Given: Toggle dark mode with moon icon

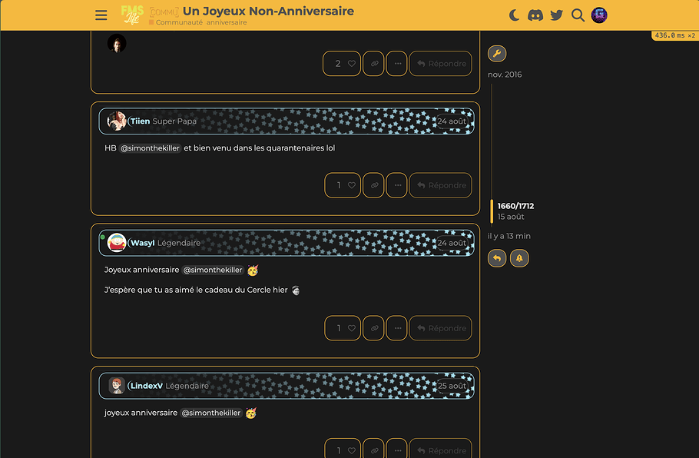Looking at the screenshot, I should [x=515, y=15].
